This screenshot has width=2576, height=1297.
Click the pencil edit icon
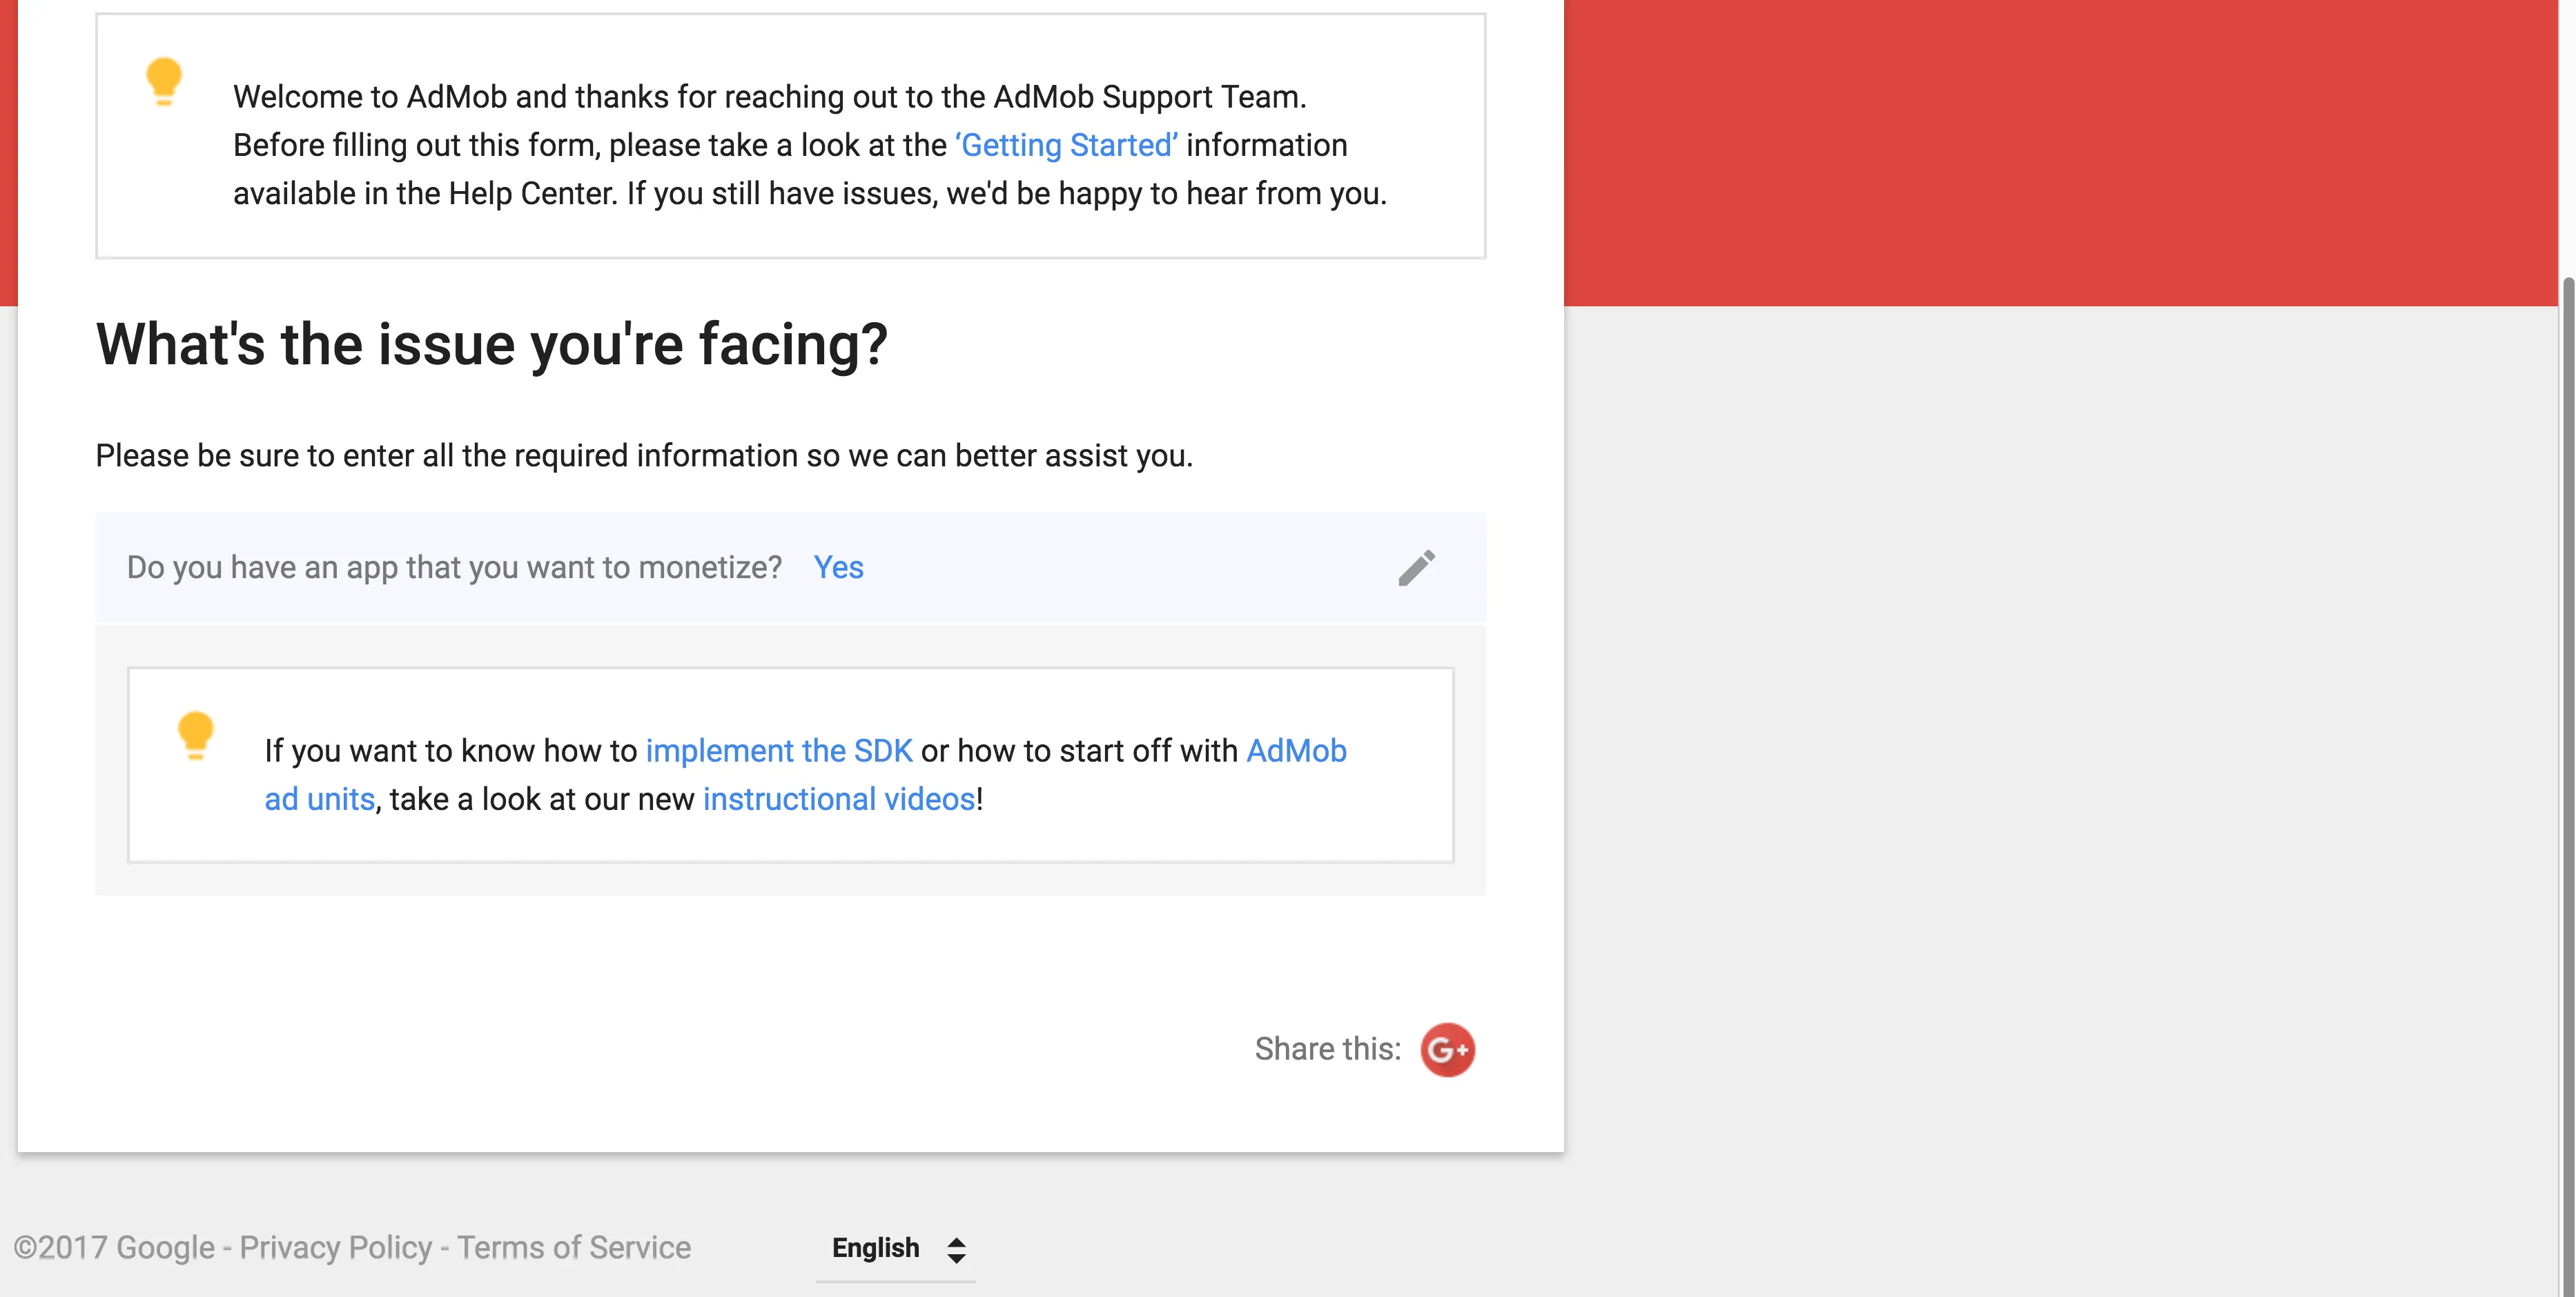(x=1416, y=568)
